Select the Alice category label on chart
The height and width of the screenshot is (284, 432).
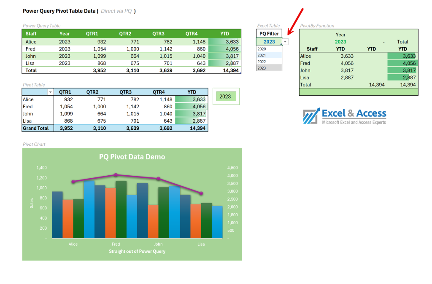coord(73,244)
